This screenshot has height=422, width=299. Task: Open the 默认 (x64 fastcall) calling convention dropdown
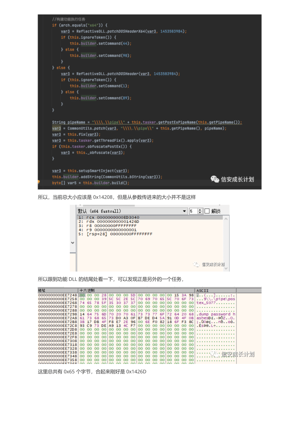point(132,211)
